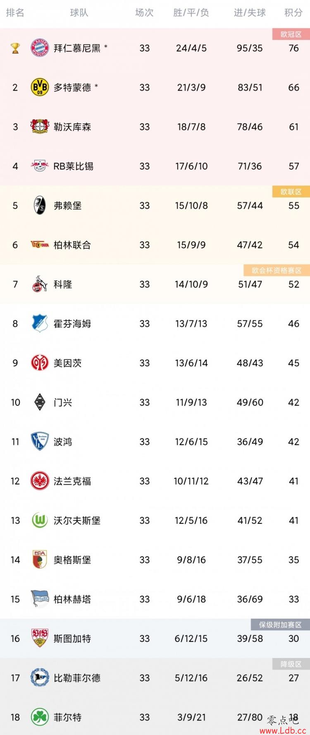Screen dimensions: 310x735
Task: Select the Wolfsburg green W logo
Action: 40,520
